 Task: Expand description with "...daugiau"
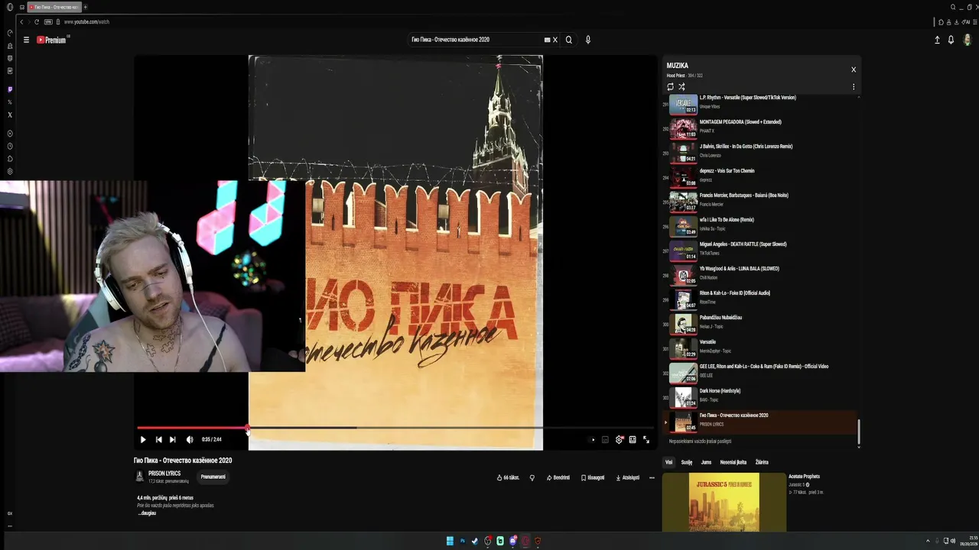[147, 513]
